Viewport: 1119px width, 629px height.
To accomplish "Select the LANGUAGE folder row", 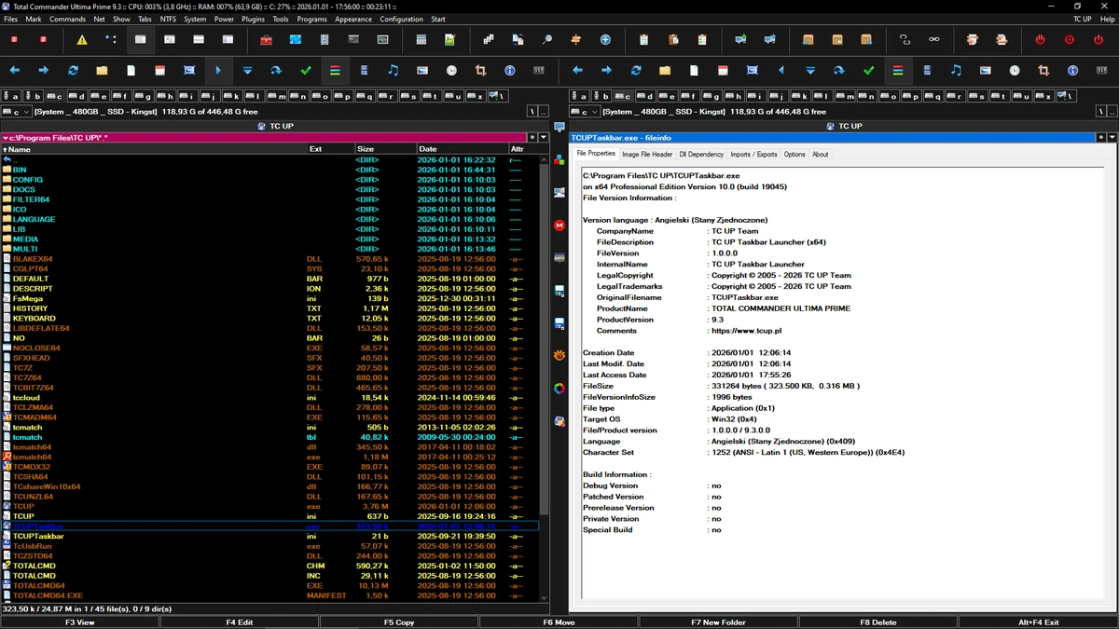I will coord(269,219).
